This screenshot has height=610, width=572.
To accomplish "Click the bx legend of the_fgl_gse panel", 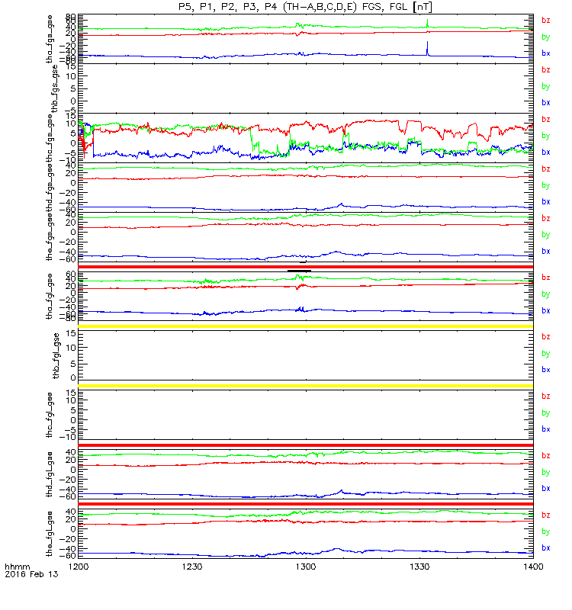I will coord(546,547).
